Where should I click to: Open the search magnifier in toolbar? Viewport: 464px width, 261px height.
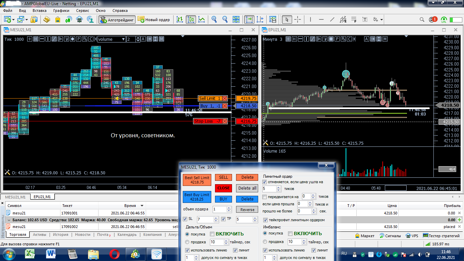click(x=422, y=19)
